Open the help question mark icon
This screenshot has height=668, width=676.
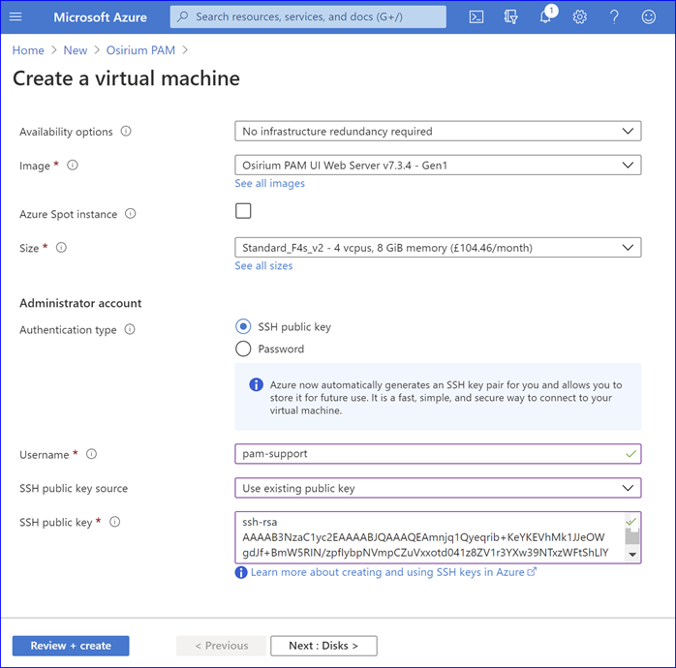(614, 16)
